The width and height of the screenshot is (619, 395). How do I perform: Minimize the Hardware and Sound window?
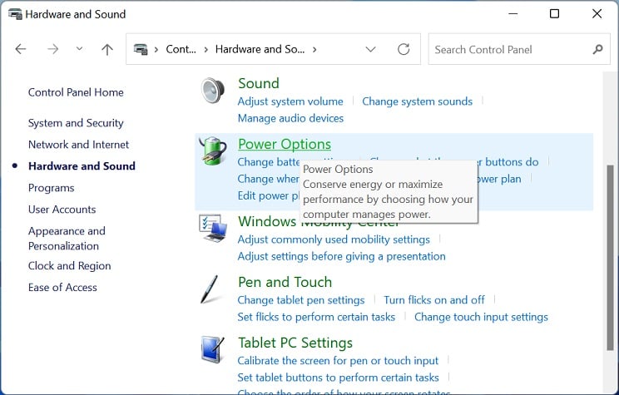click(x=513, y=14)
